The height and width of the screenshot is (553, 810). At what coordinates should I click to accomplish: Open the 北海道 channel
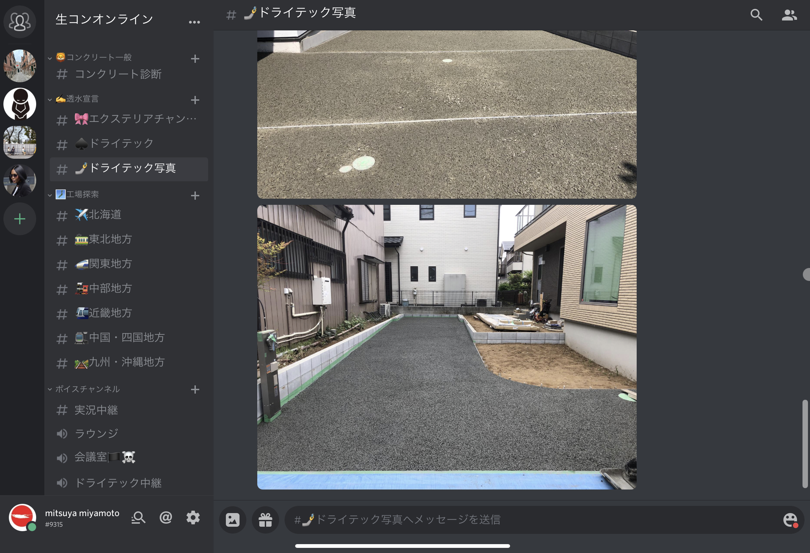coord(129,215)
